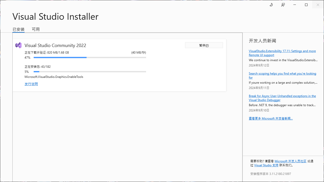324x182 pixels.
Task: Pause installation with the 暂停(P) button
Action: (x=204, y=45)
